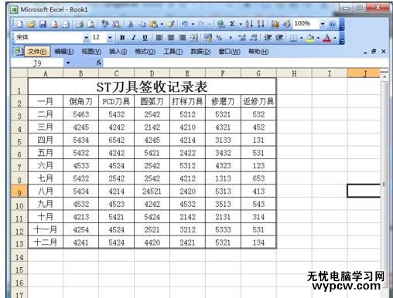Open Print Preview from the toolbar

91,24
